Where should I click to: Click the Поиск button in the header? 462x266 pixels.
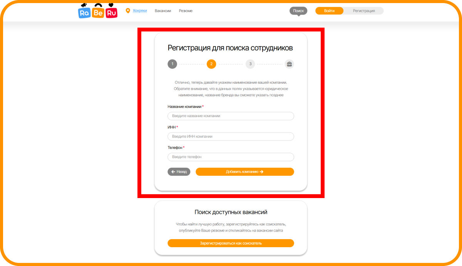tap(298, 11)
